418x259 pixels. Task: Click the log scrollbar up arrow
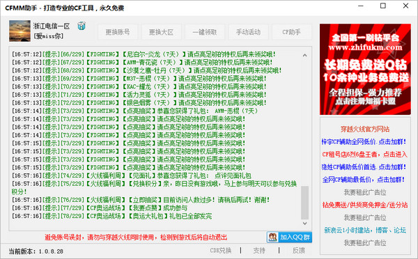[304, 56]
